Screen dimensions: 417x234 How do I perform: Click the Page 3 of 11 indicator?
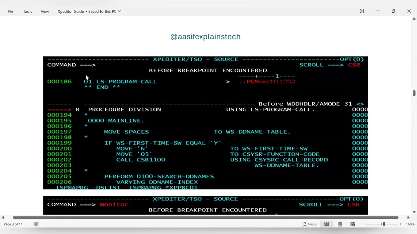click(13, 224)
